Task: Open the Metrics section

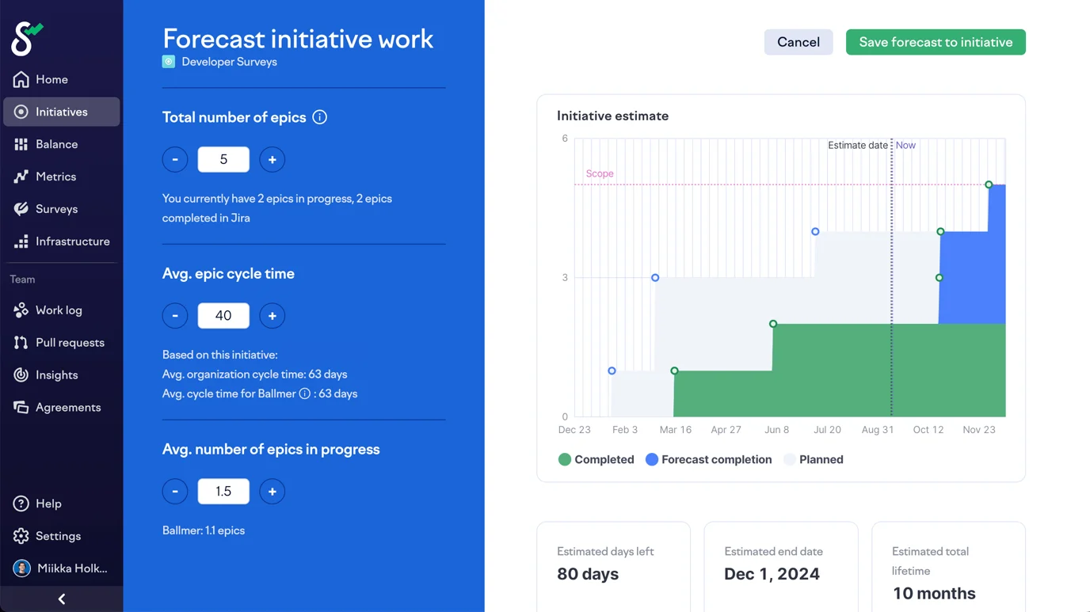Action: click(x=54, y=177)
